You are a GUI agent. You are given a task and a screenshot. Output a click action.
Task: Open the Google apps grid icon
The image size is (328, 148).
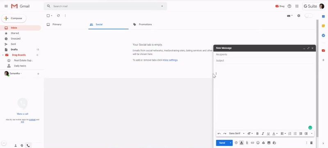pyautogui.click(x=297, y=6)
